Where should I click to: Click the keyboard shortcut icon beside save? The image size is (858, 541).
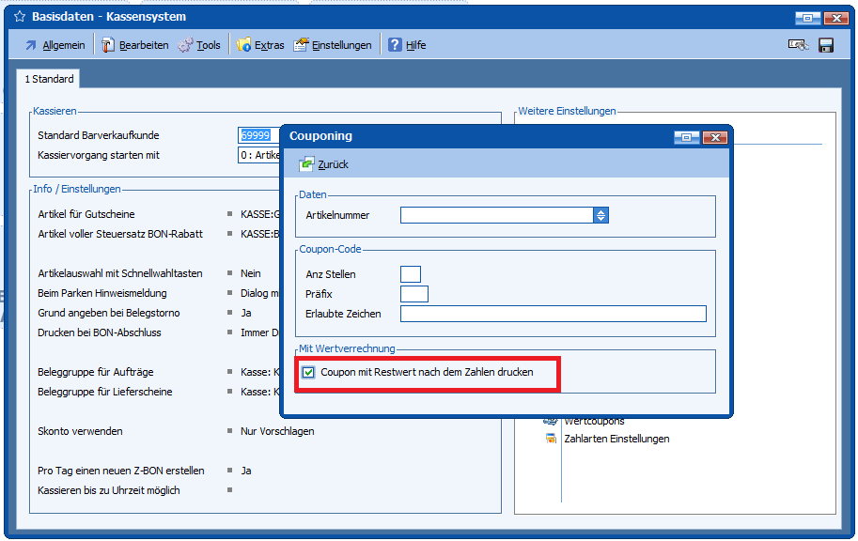click(798, 45)
